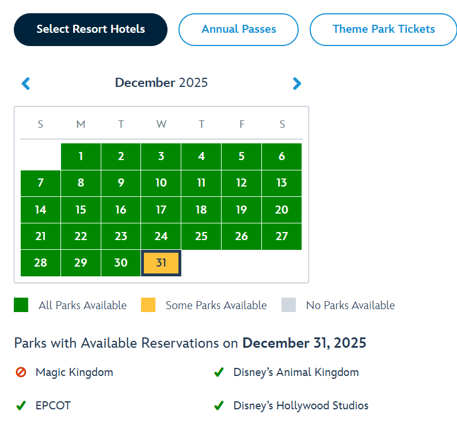Pick December 28 date cell
Viewport: 457px width, 422px height.
(40, 263)
